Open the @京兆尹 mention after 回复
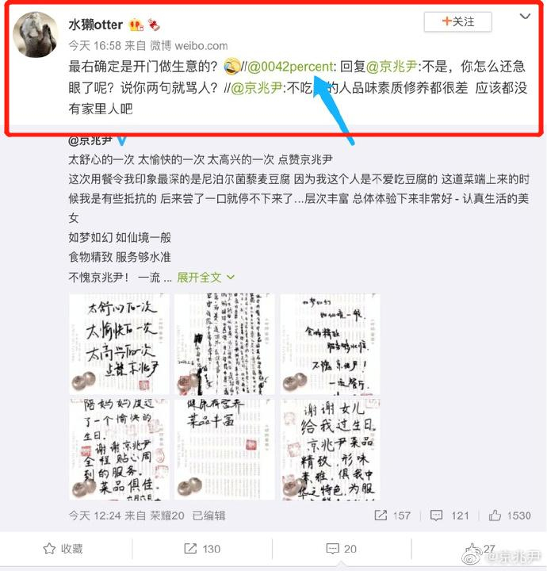 point(392,67)
